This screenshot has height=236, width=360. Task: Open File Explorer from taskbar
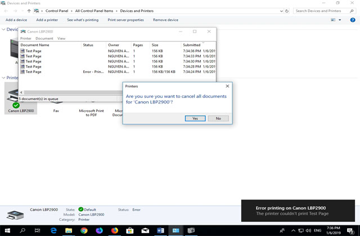point(69,230)
